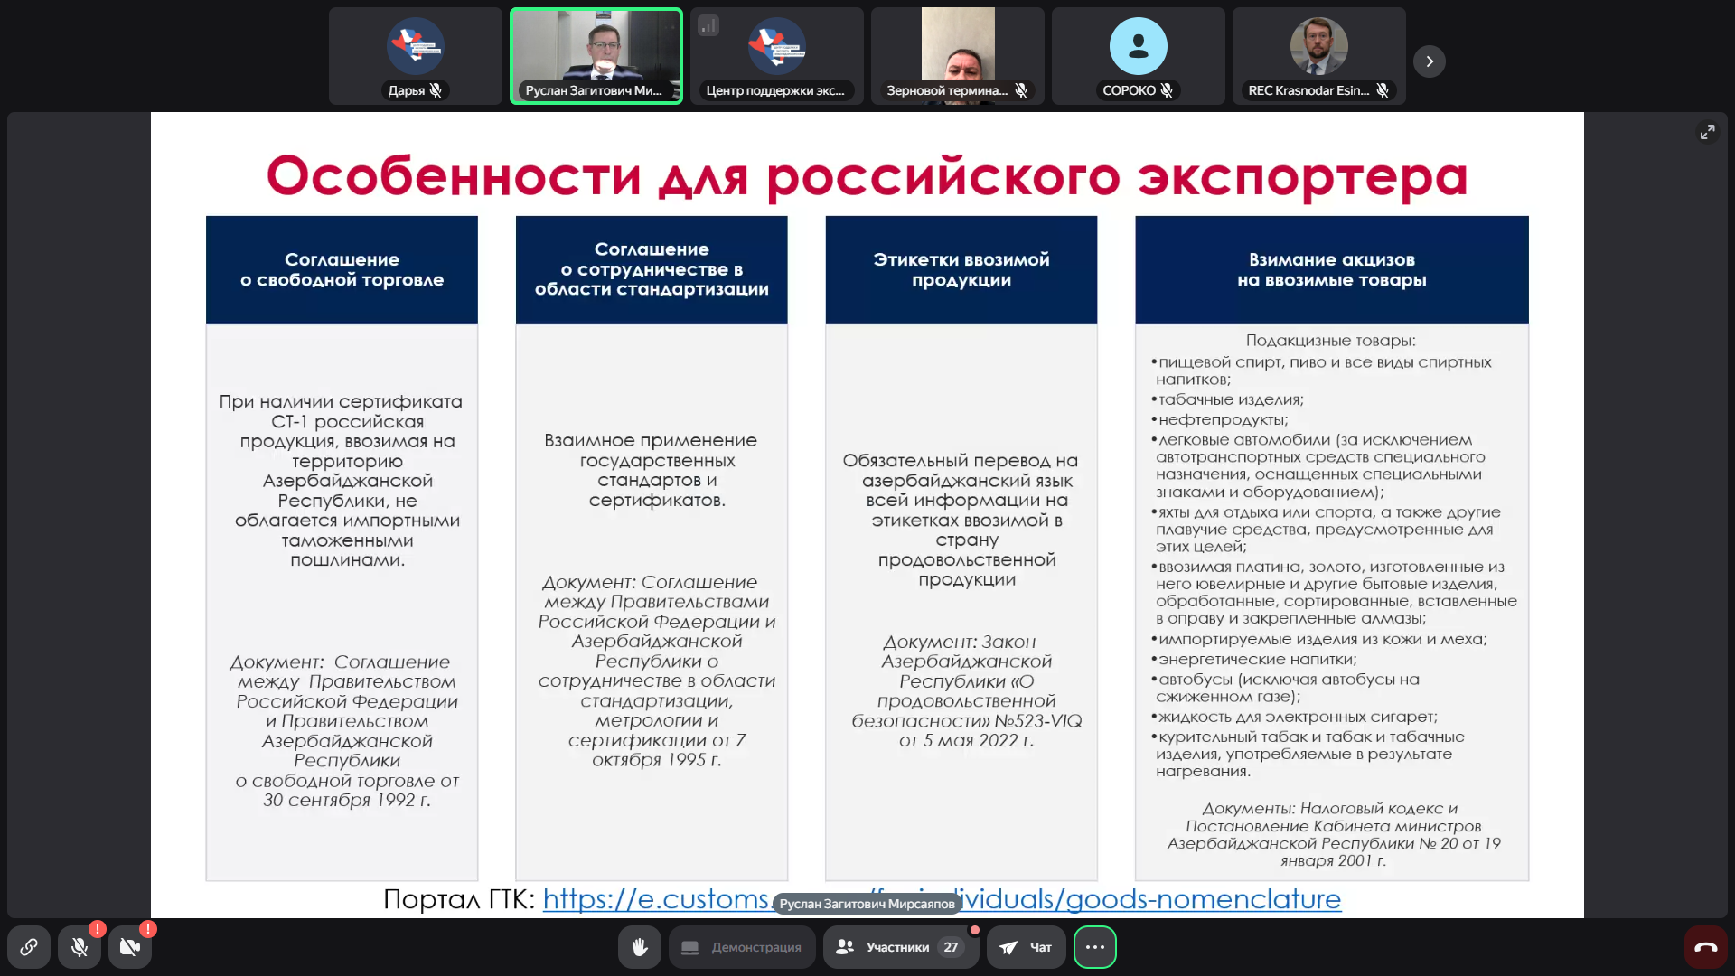
Task: Raise hand with the hand icon
Action: (x=640, y=947)
